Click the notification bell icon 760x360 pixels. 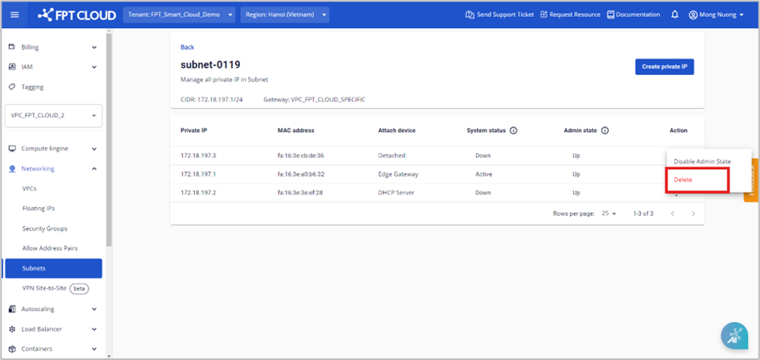coord(675,14)
